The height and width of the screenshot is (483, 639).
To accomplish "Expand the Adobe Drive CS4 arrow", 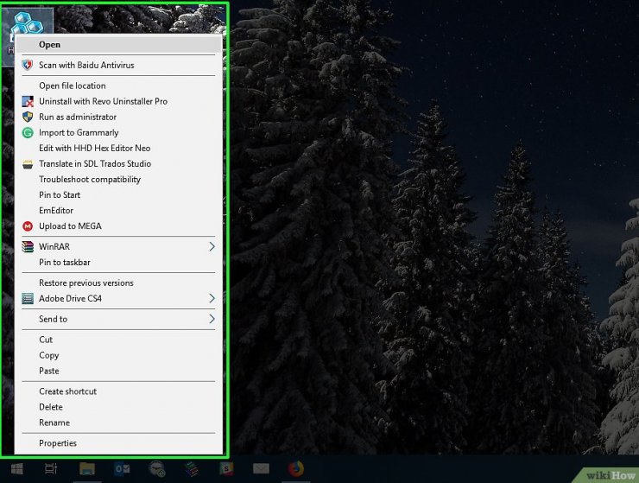I will point(212,299).
